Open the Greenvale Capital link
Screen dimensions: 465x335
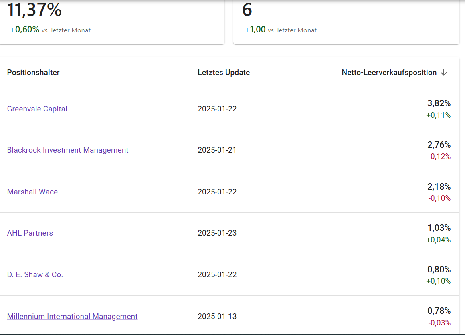(37, 109)
